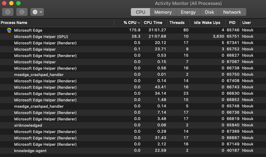Switch to the Disk tab
Image resolution: width=266 pixels, height=157 pixels.
[x=209, y=12]
